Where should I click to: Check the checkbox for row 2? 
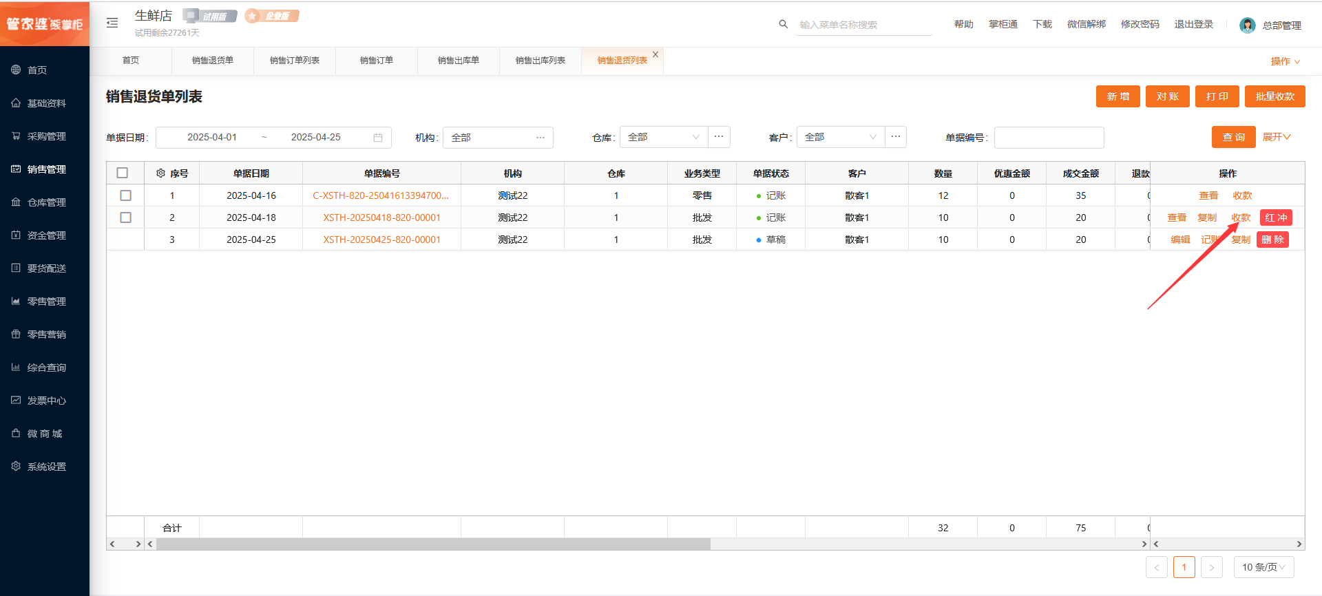point(125,217)
